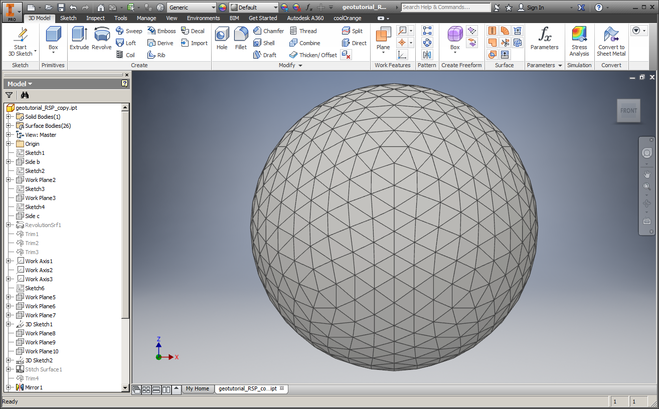Close the geotutorial_RSP_co document tab
This screenshot has height=409, width=659.
tap(282, 388)
